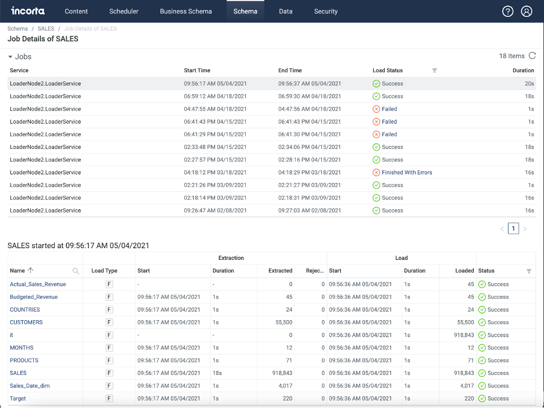
Task: Click the search icon in Name column
Action: coord(76,271)
